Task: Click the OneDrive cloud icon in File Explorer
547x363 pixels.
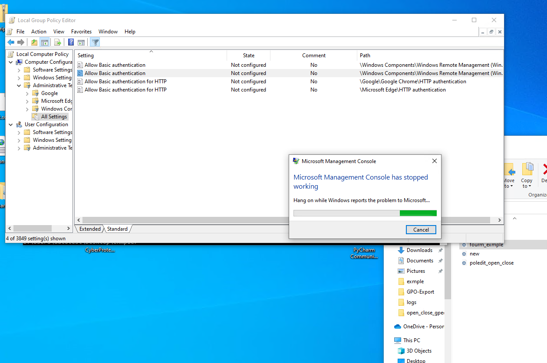Action: (398, 327)
